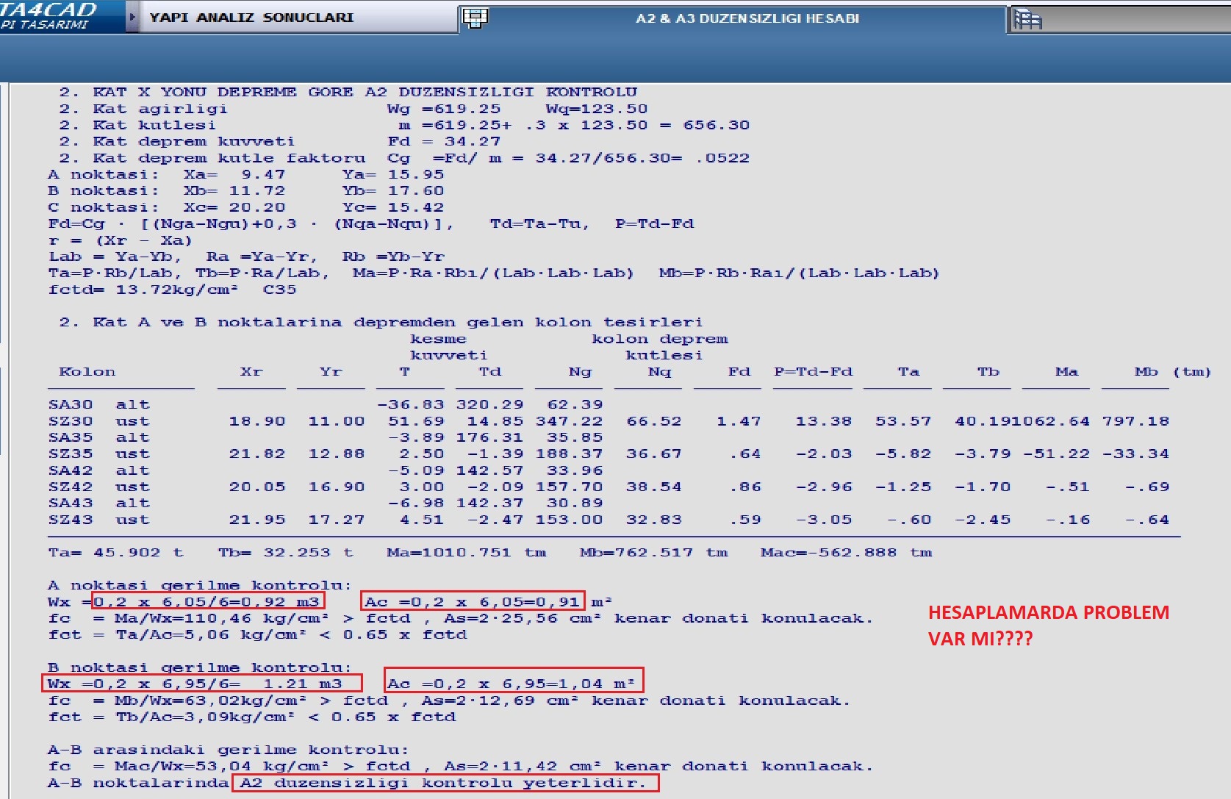Expand the arrow before YAPI ANALIZ SONUCLARI
The width and height of the screenshot is (1231, 799).
(132, 17)
